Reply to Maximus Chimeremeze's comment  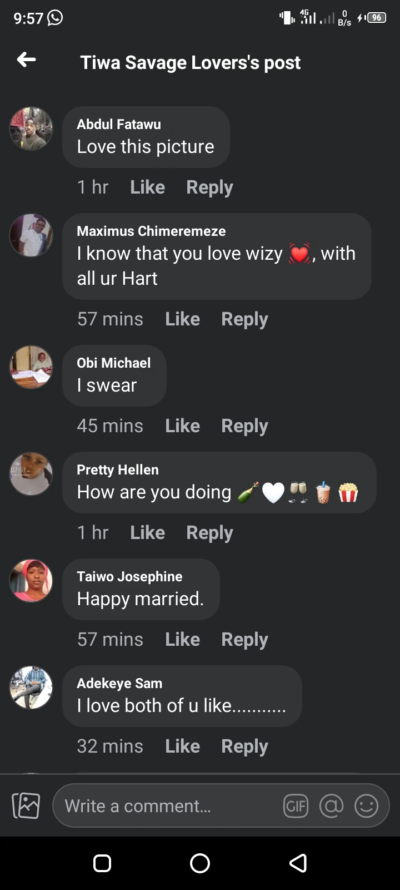(244, 319)
